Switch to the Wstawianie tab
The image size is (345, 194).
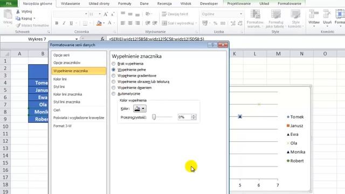coord(71,4)
